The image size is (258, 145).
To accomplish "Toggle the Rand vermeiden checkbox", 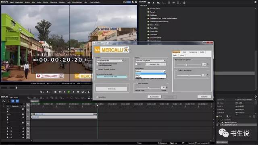I will click(137, 83).
